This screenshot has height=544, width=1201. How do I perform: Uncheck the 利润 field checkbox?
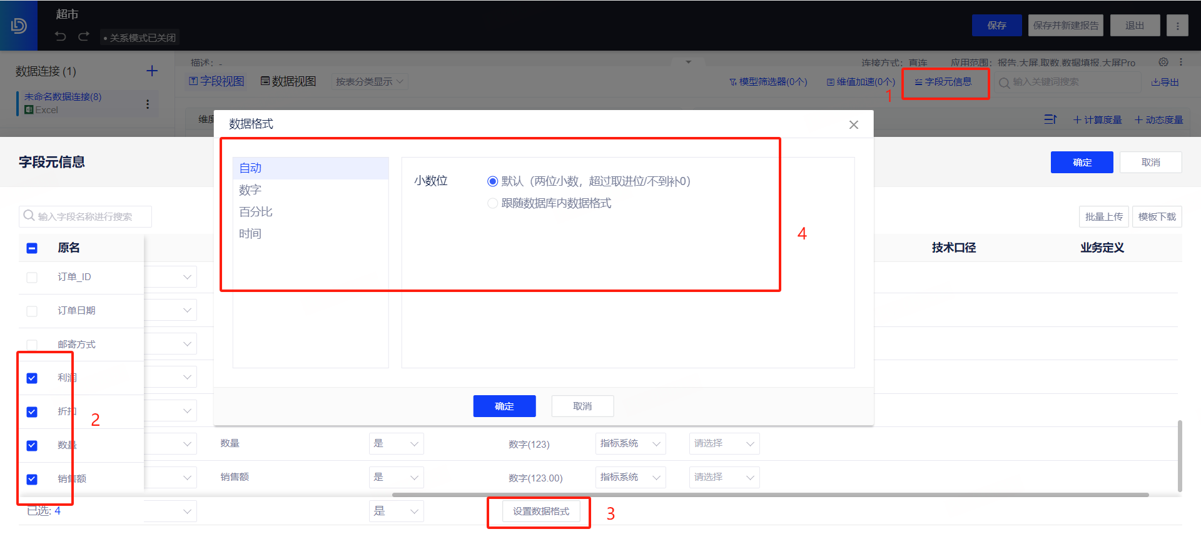point(32,378)
